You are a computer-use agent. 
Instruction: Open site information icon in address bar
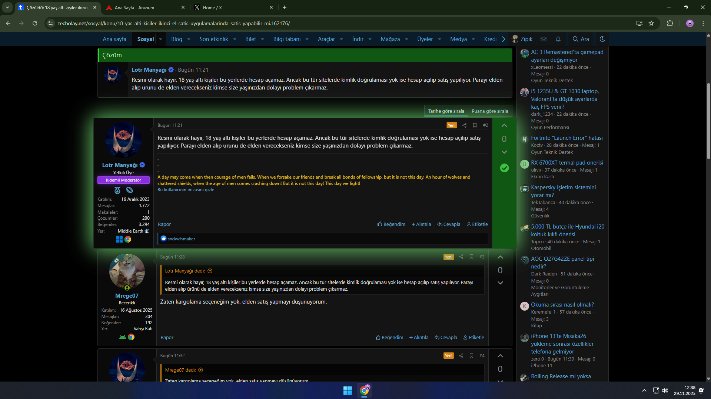[51, 23]
